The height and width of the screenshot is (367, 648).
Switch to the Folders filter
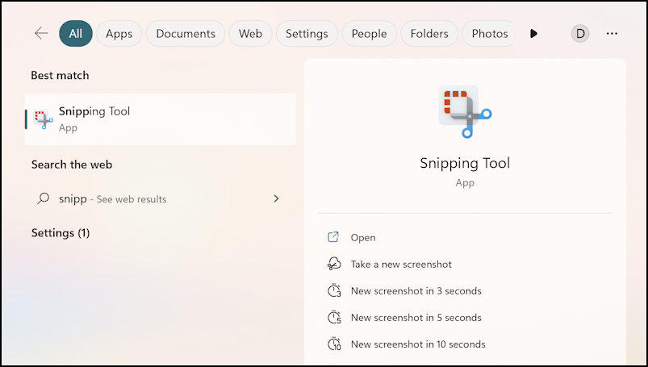[x=429, y=34]
